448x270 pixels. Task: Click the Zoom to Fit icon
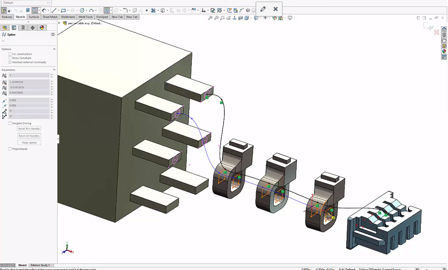coord(210,18)
